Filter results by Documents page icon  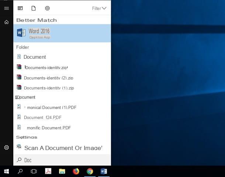(34, 8)
